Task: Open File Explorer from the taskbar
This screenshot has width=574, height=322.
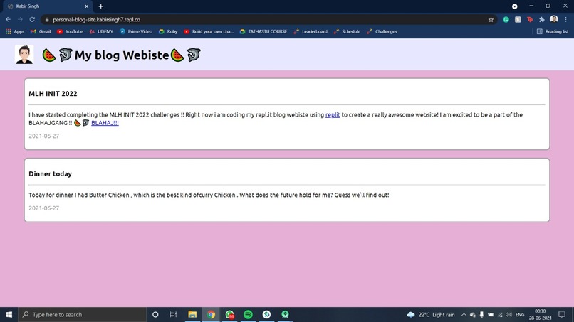Action: click(192, 314)
